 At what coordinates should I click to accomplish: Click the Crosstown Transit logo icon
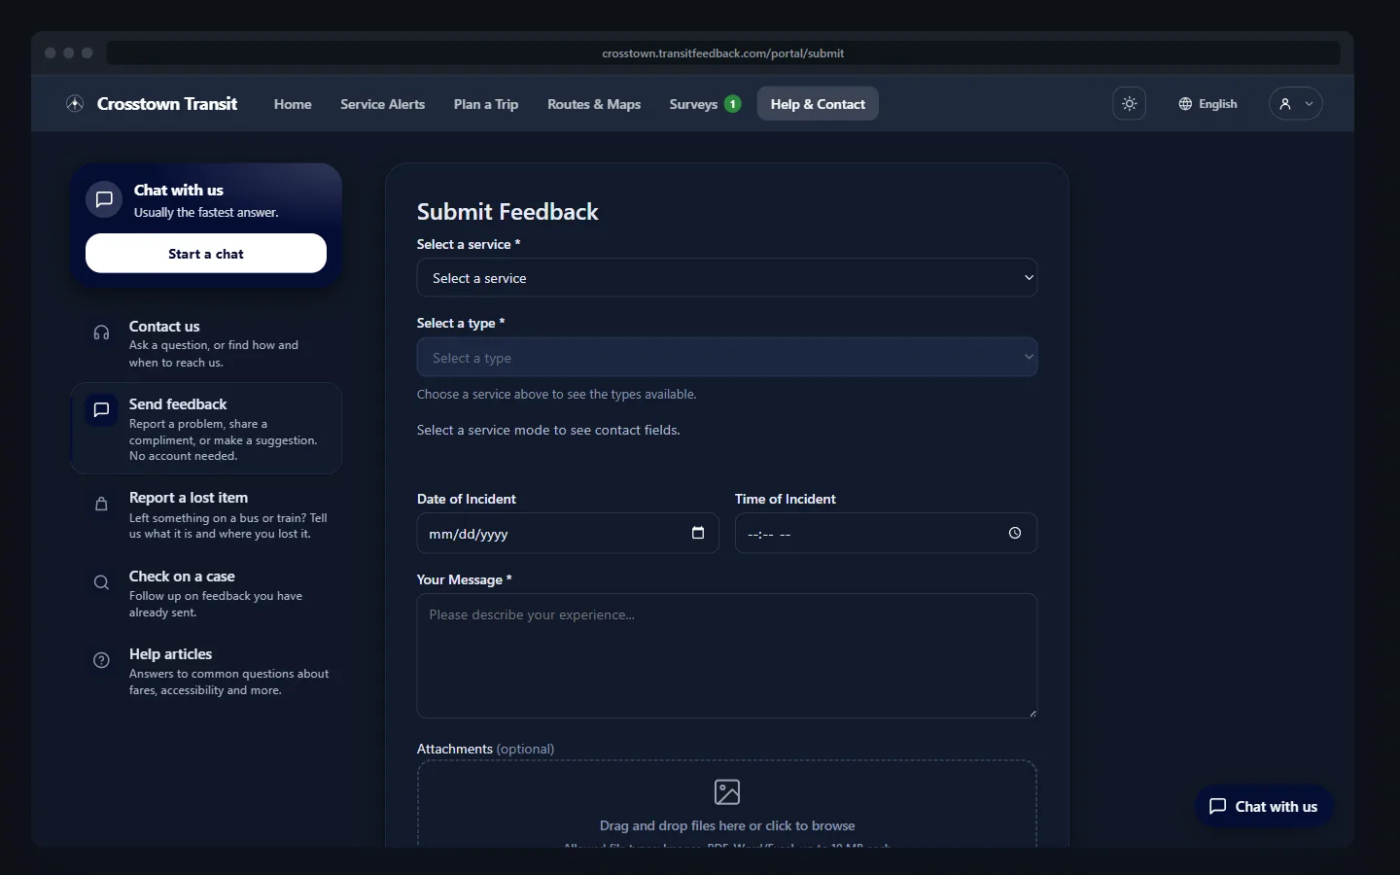(75, 104)
